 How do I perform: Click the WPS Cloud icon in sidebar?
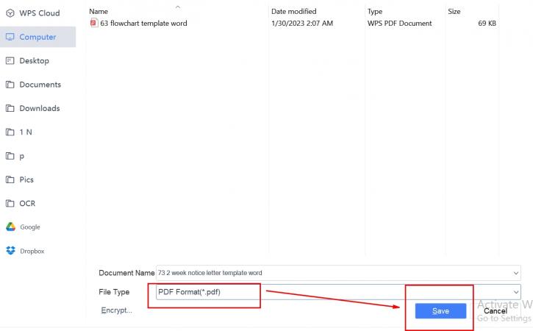coord(10,13)
